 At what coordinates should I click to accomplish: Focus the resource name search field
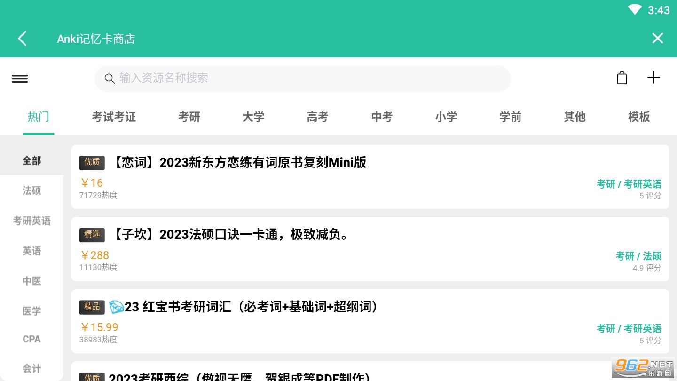310,78
